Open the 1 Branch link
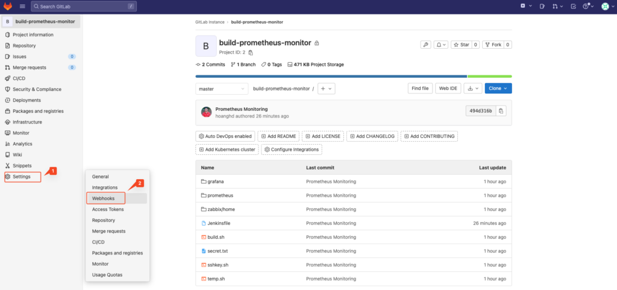Image resolution: width=617 pixels, height=290 pixels. coord(243,65)
